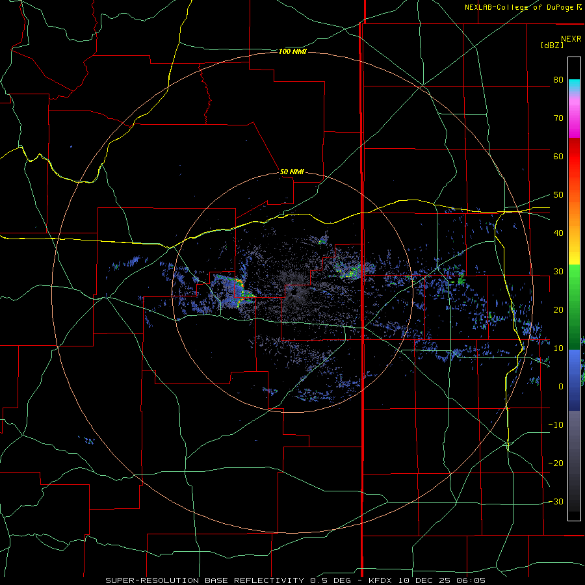
Task: Click the red band of the color bar
Action: pyautogui.click(x=574, y=163)
